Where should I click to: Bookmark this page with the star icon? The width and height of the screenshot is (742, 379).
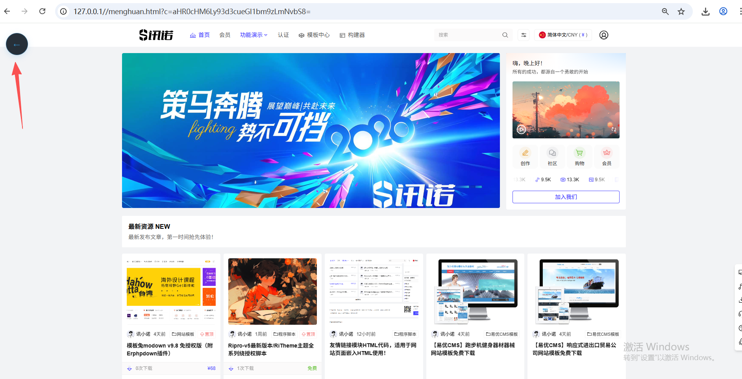coord(681,11)
